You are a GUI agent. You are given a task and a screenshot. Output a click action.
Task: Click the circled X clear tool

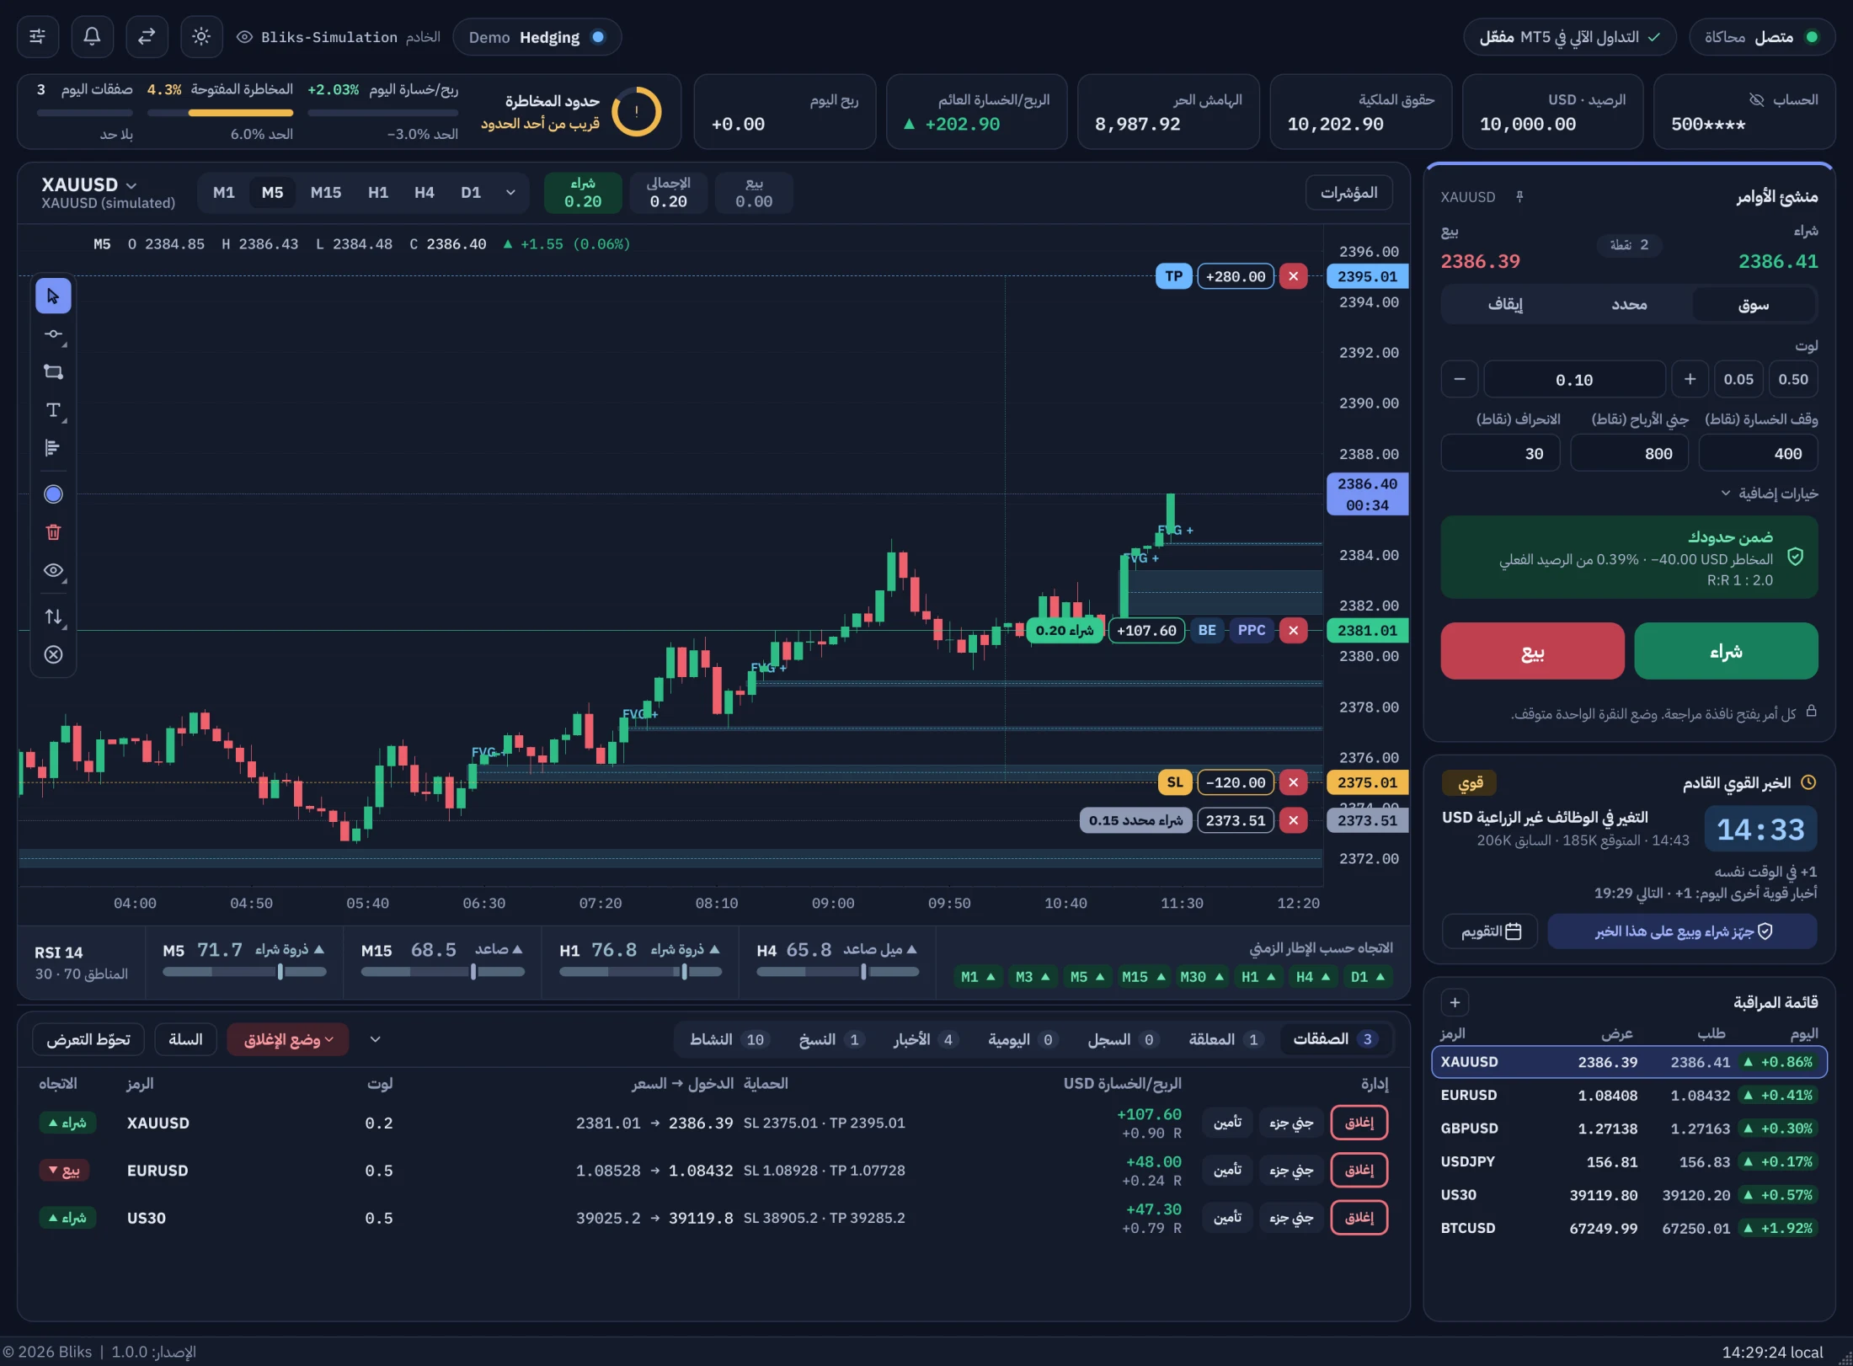pyautogui.click(x=53, y=654)
